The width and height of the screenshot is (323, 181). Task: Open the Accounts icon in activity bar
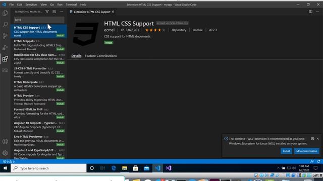(x=5, y=142)
